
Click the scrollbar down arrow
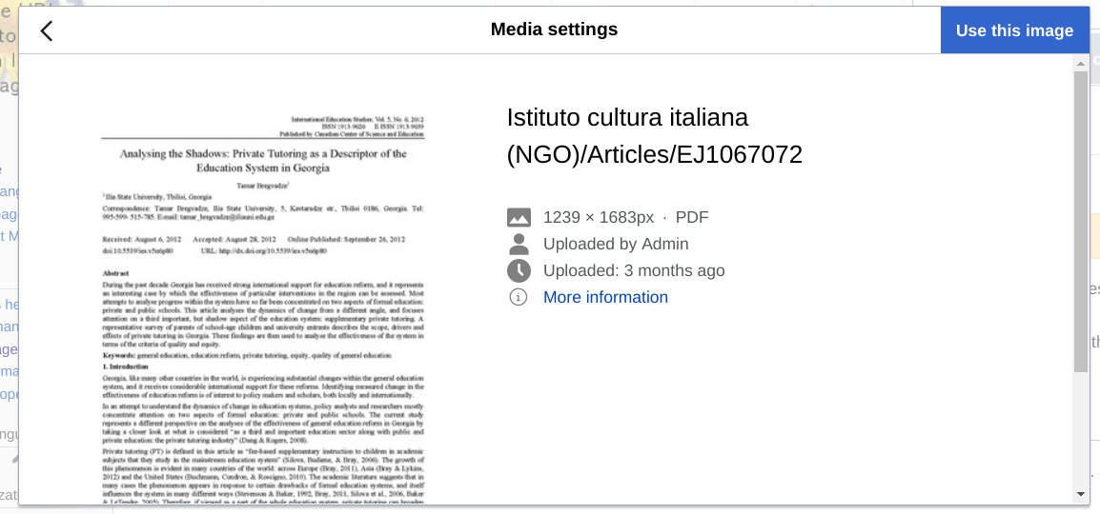tap(1081, 494)
